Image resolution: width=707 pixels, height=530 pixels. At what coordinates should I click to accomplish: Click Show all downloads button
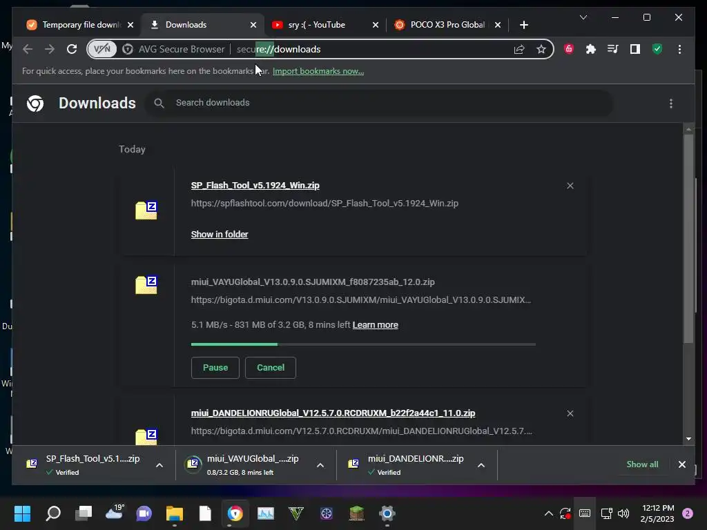pos(642,464)
